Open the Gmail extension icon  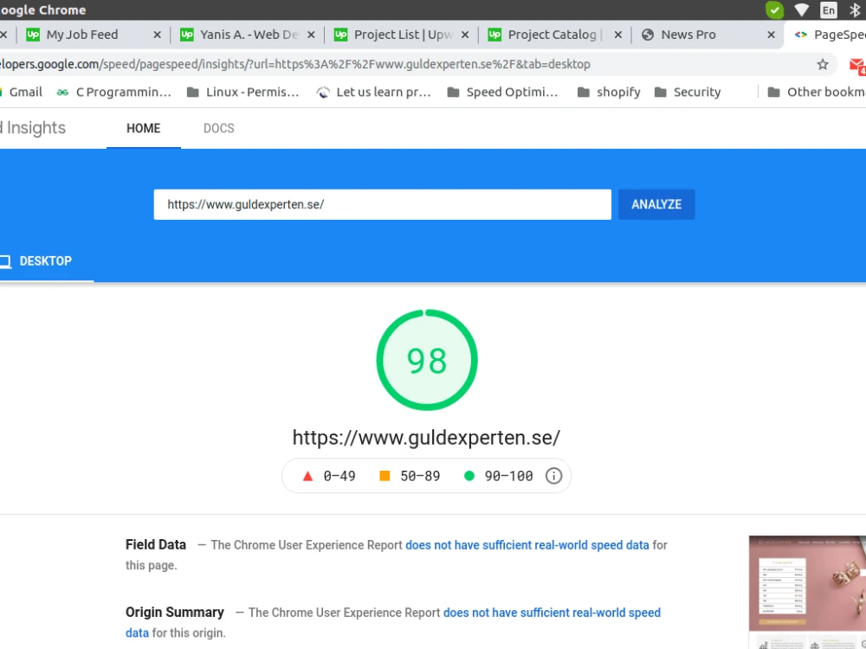click(x=857, y=65)
